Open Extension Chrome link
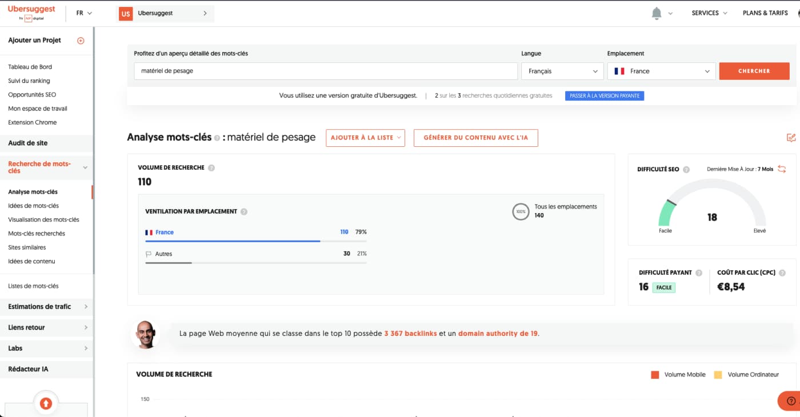Screen dimensions: 800x417 (33, 122)
